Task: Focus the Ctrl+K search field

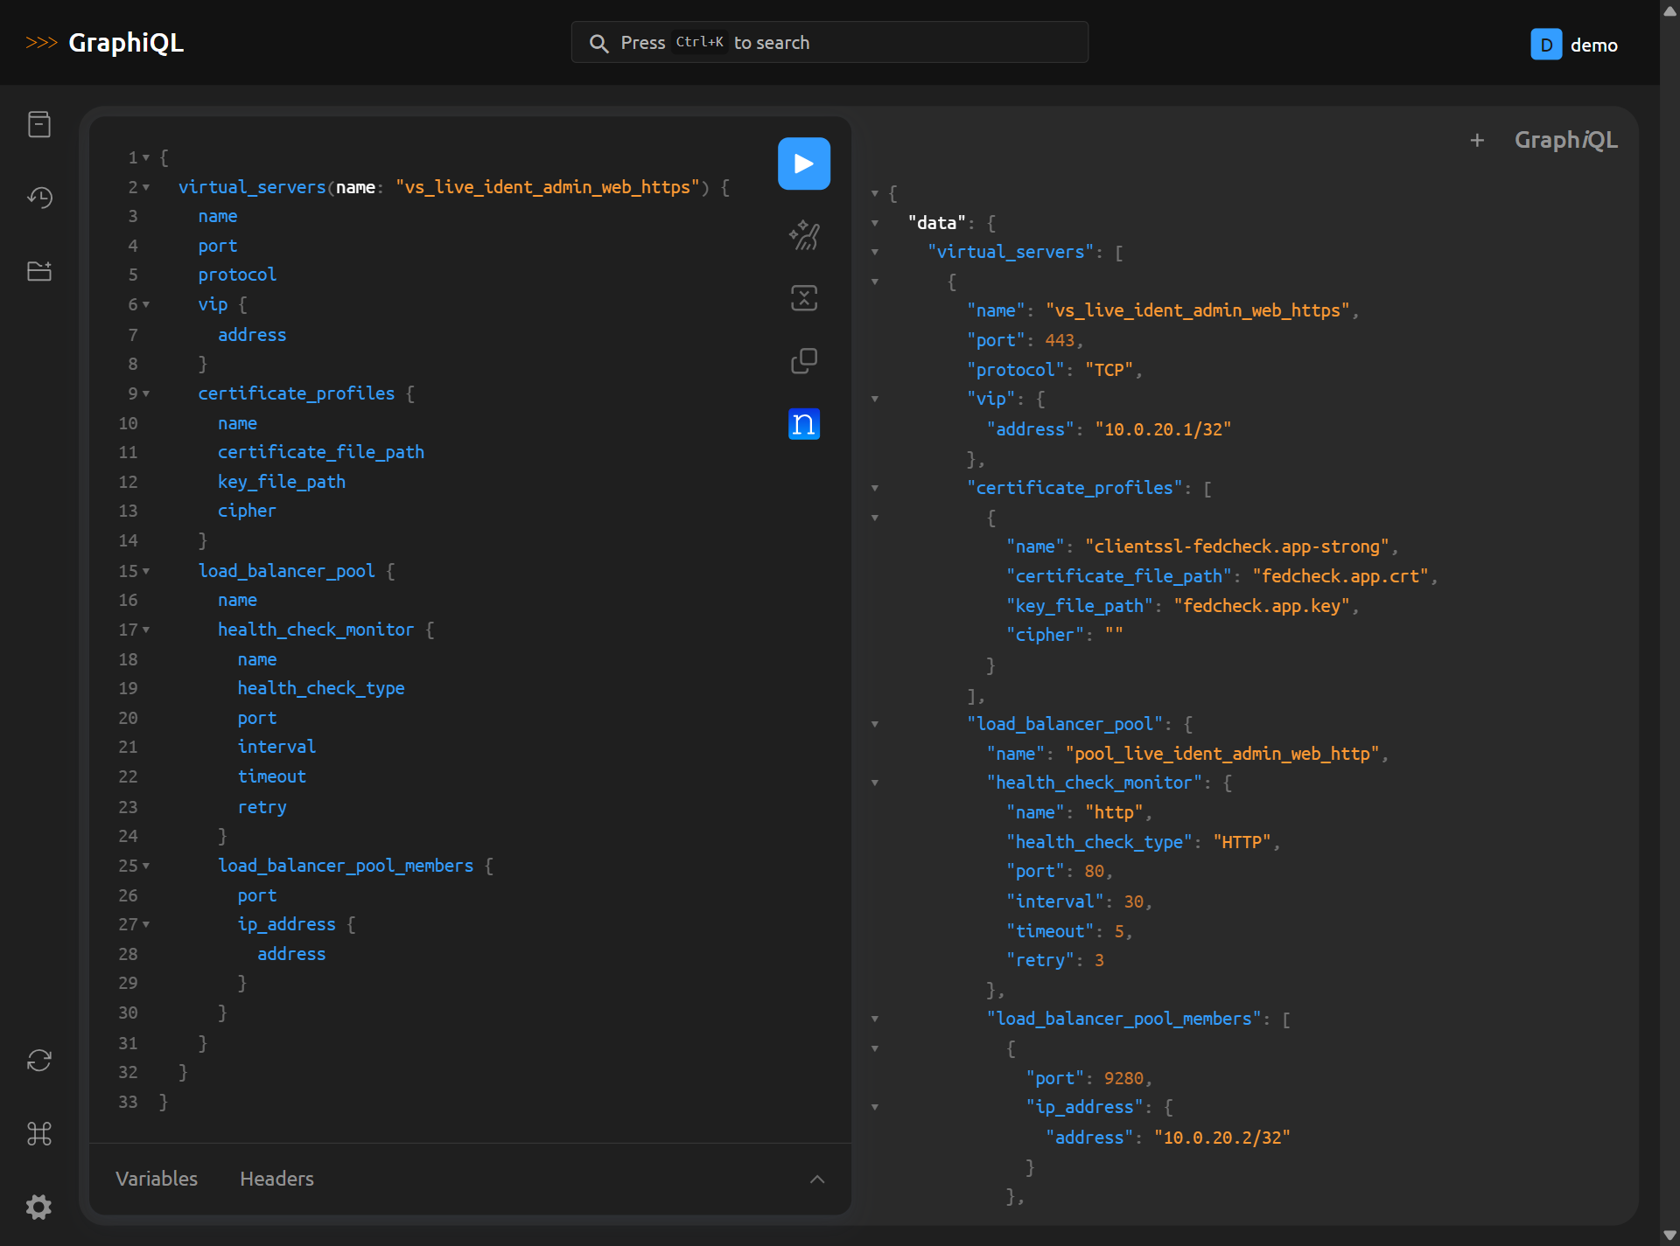Action: tap(829, 43)
